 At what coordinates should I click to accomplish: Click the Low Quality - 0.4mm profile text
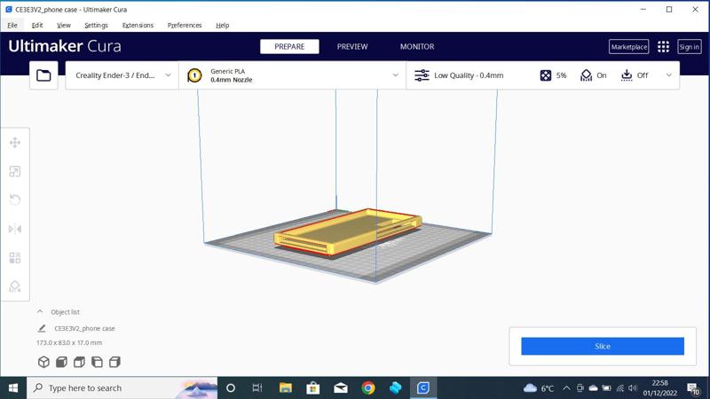[469, 75]
